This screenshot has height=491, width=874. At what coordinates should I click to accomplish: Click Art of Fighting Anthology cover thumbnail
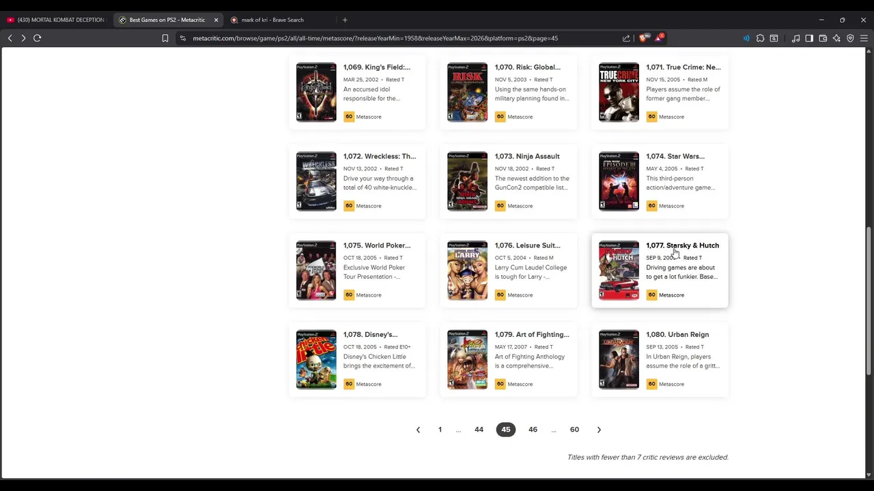point(468,360)
